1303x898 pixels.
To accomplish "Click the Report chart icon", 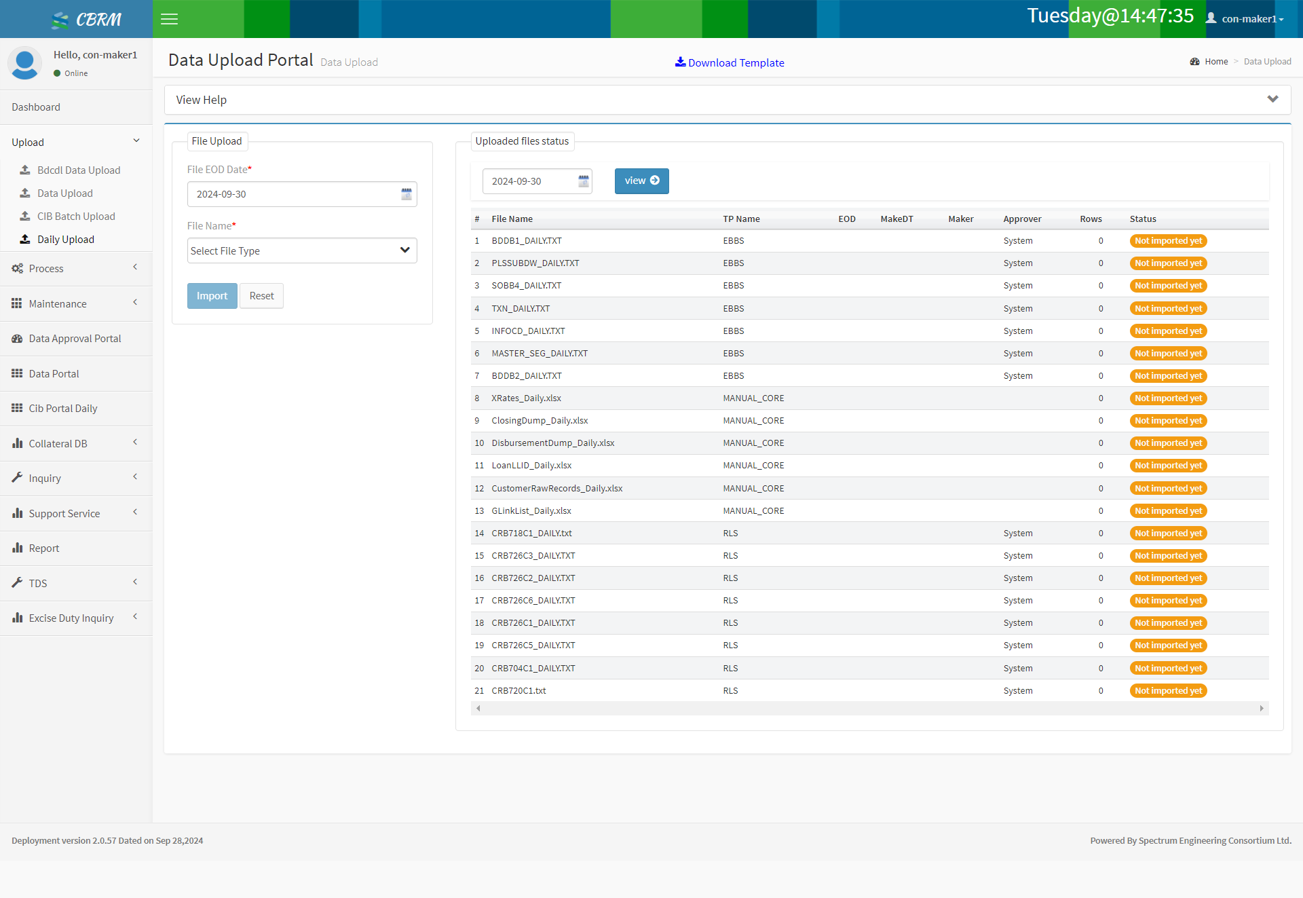I will coord(17,548).
